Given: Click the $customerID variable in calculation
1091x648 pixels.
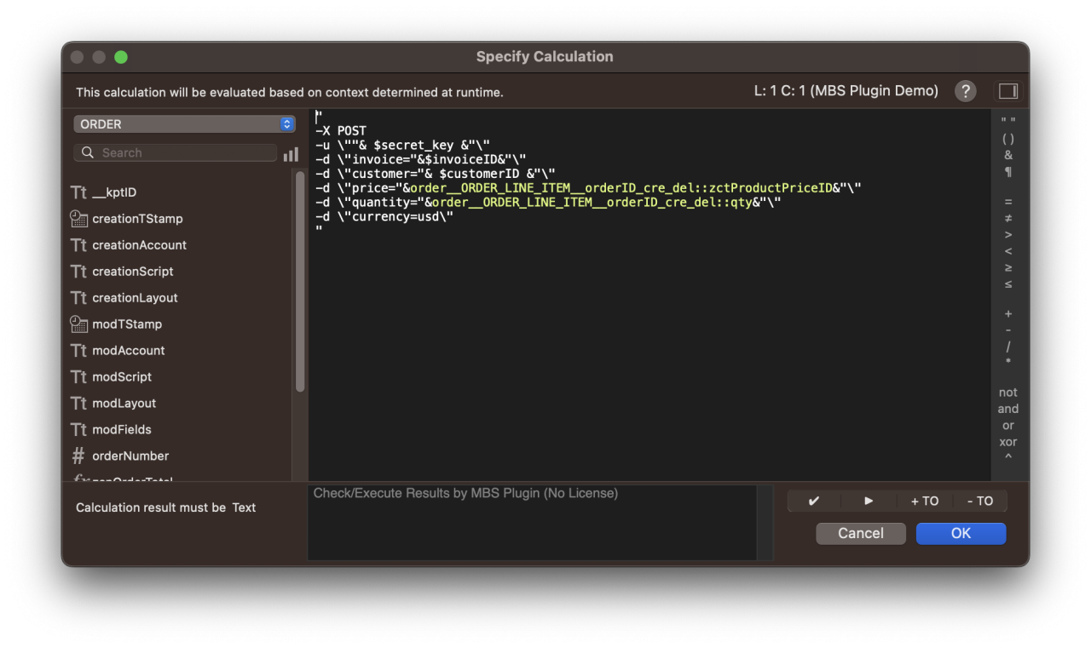Looking at the screenshot, I should point(478,174).
